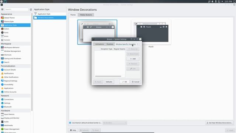Click the help question mark in Breeze titlebar
236x133 pixels.
(131, 39)
